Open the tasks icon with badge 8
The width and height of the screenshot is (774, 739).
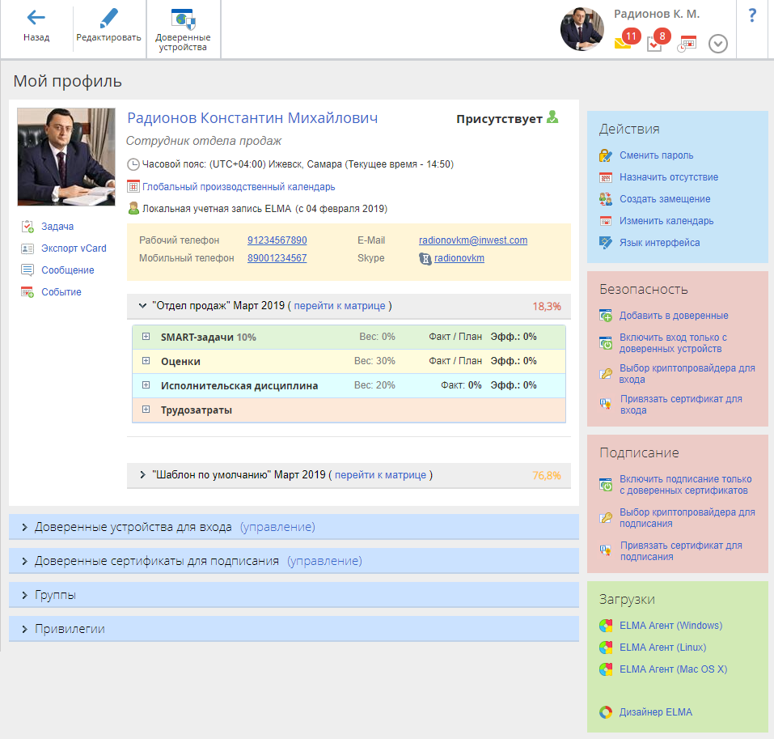pos(655,44)
